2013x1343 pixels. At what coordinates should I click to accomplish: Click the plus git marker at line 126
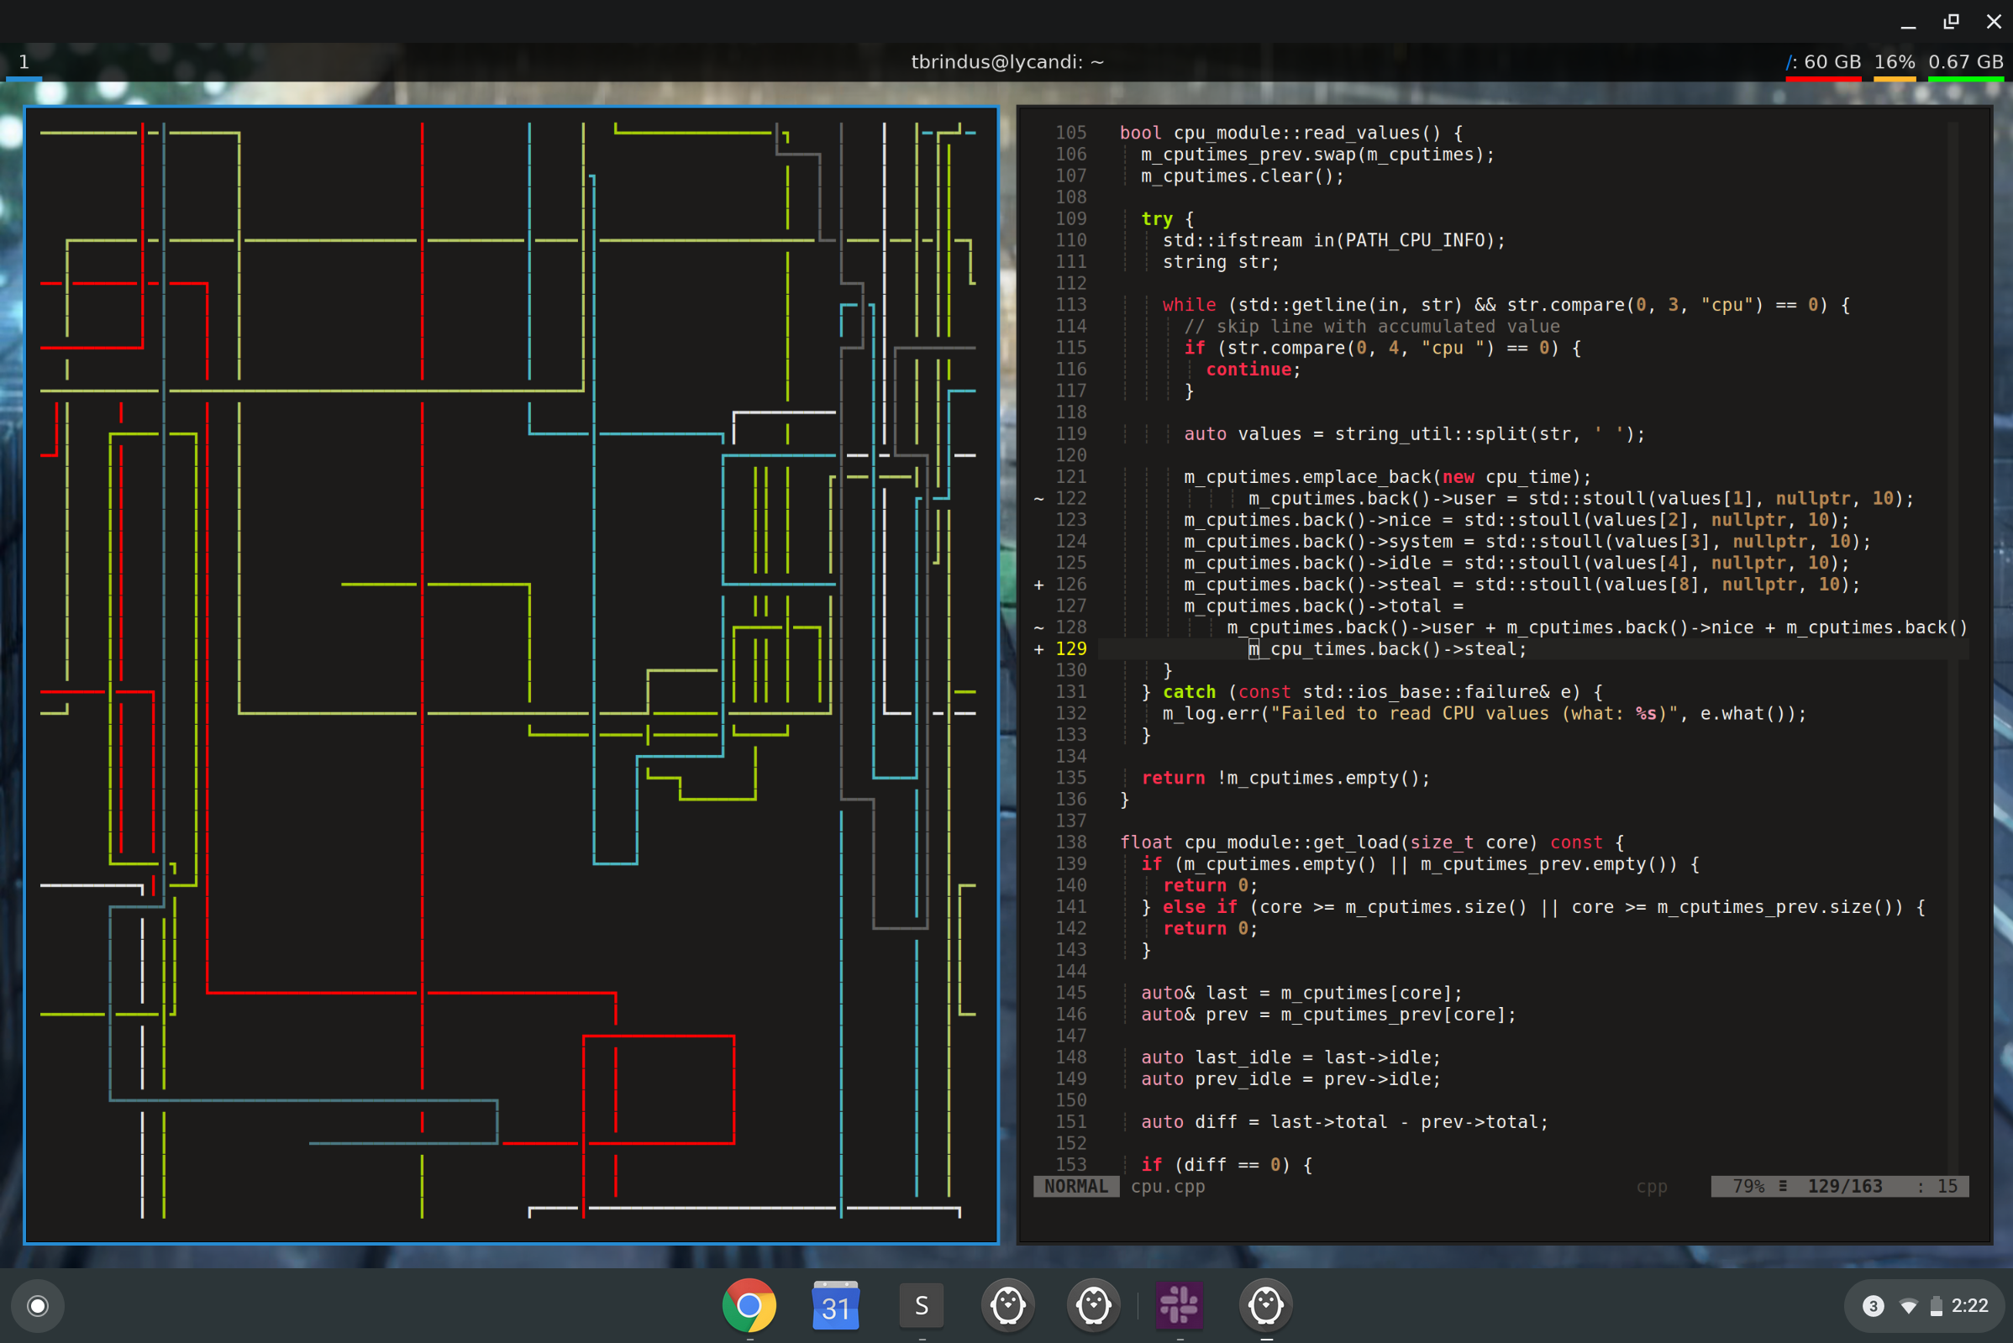[x=1038, y=584]
